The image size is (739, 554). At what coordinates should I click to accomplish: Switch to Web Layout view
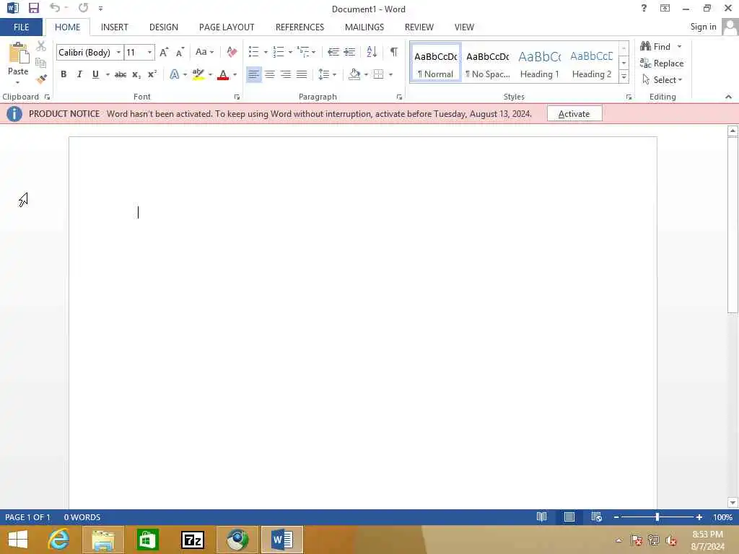point(597,516)
